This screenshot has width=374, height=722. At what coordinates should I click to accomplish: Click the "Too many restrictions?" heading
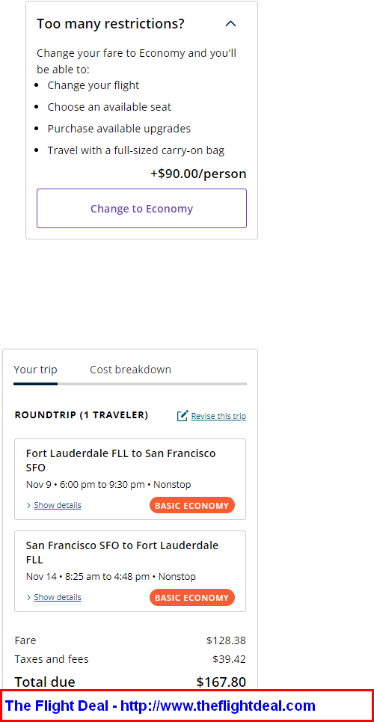pyautogui.click(x=111, y=24)
